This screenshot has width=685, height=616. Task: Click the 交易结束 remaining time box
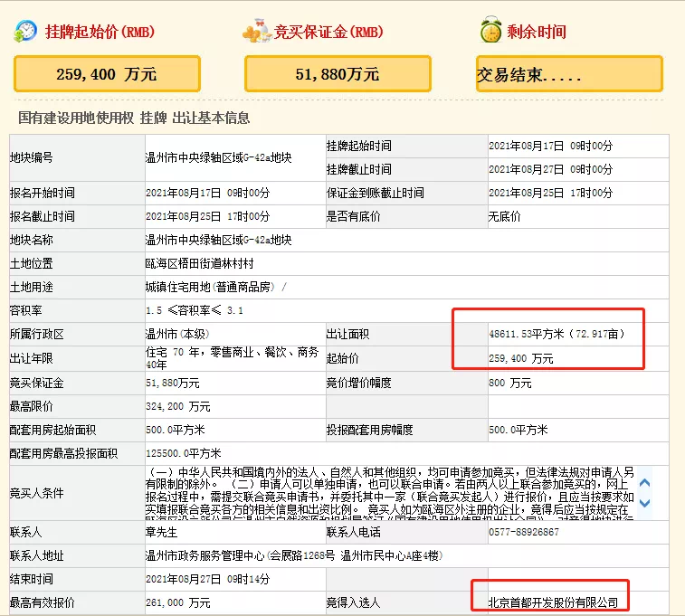[x=569, y=74]
